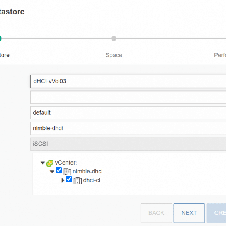The height and width of the screenshot is (226, 226).
Task: Uncheck the dhci-cl cluster checkbox
Action: point(69,179)
